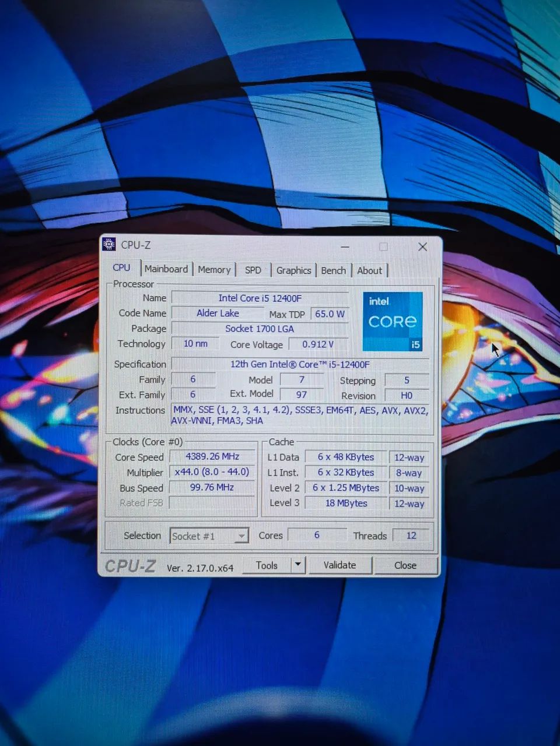Viewport: 560px width, 746px height.
Task: Click the empty Rated FSB field
Action: (x=212, y=502)
